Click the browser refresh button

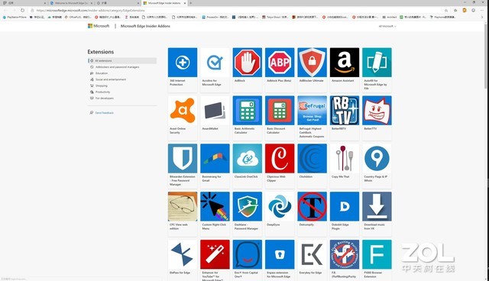click(x=22, y=10)
